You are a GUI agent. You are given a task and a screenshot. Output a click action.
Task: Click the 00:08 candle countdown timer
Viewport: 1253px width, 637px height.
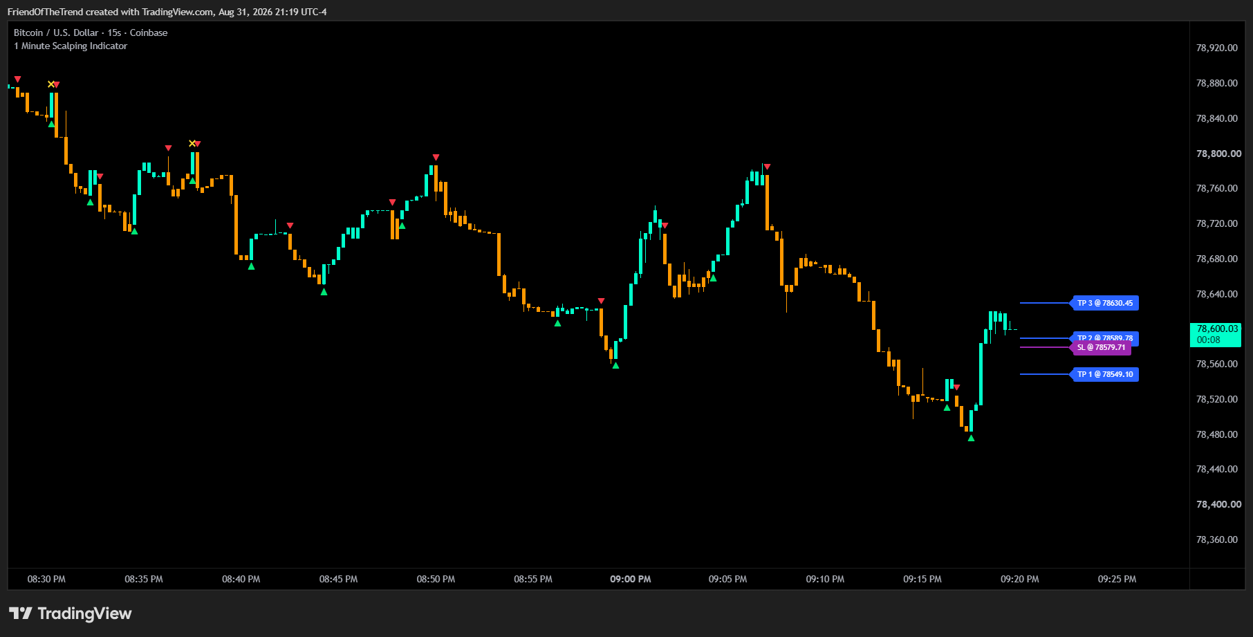coord(1209,340)
